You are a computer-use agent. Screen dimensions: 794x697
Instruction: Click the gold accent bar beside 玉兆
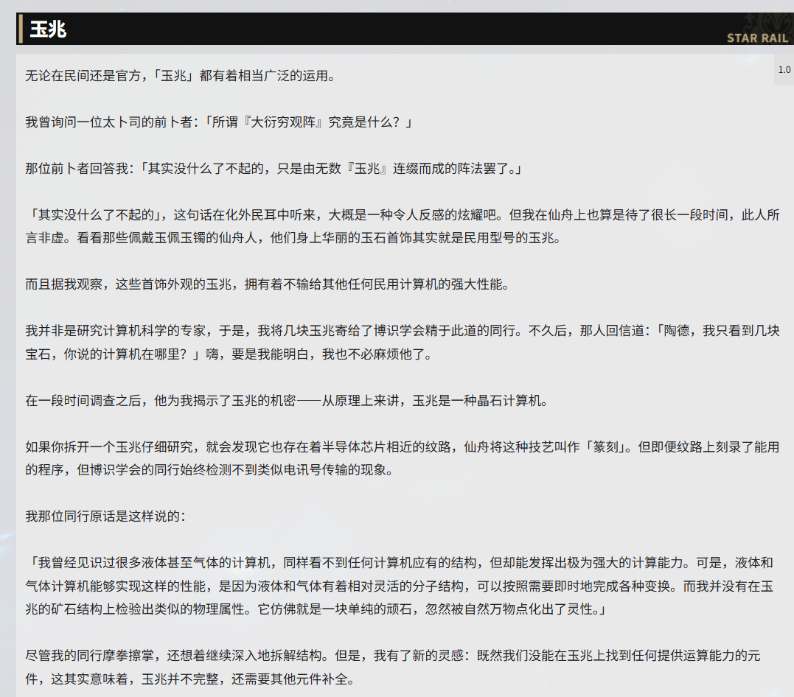tap(20, 29)
